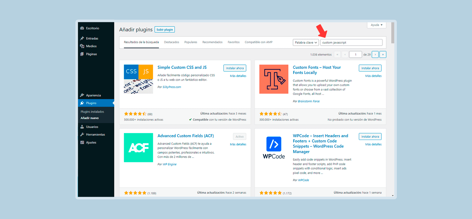Open the Palabra clave search type dropdown
Image resolution: width=472 pixels, height=219 pixels.
(306, 42)
